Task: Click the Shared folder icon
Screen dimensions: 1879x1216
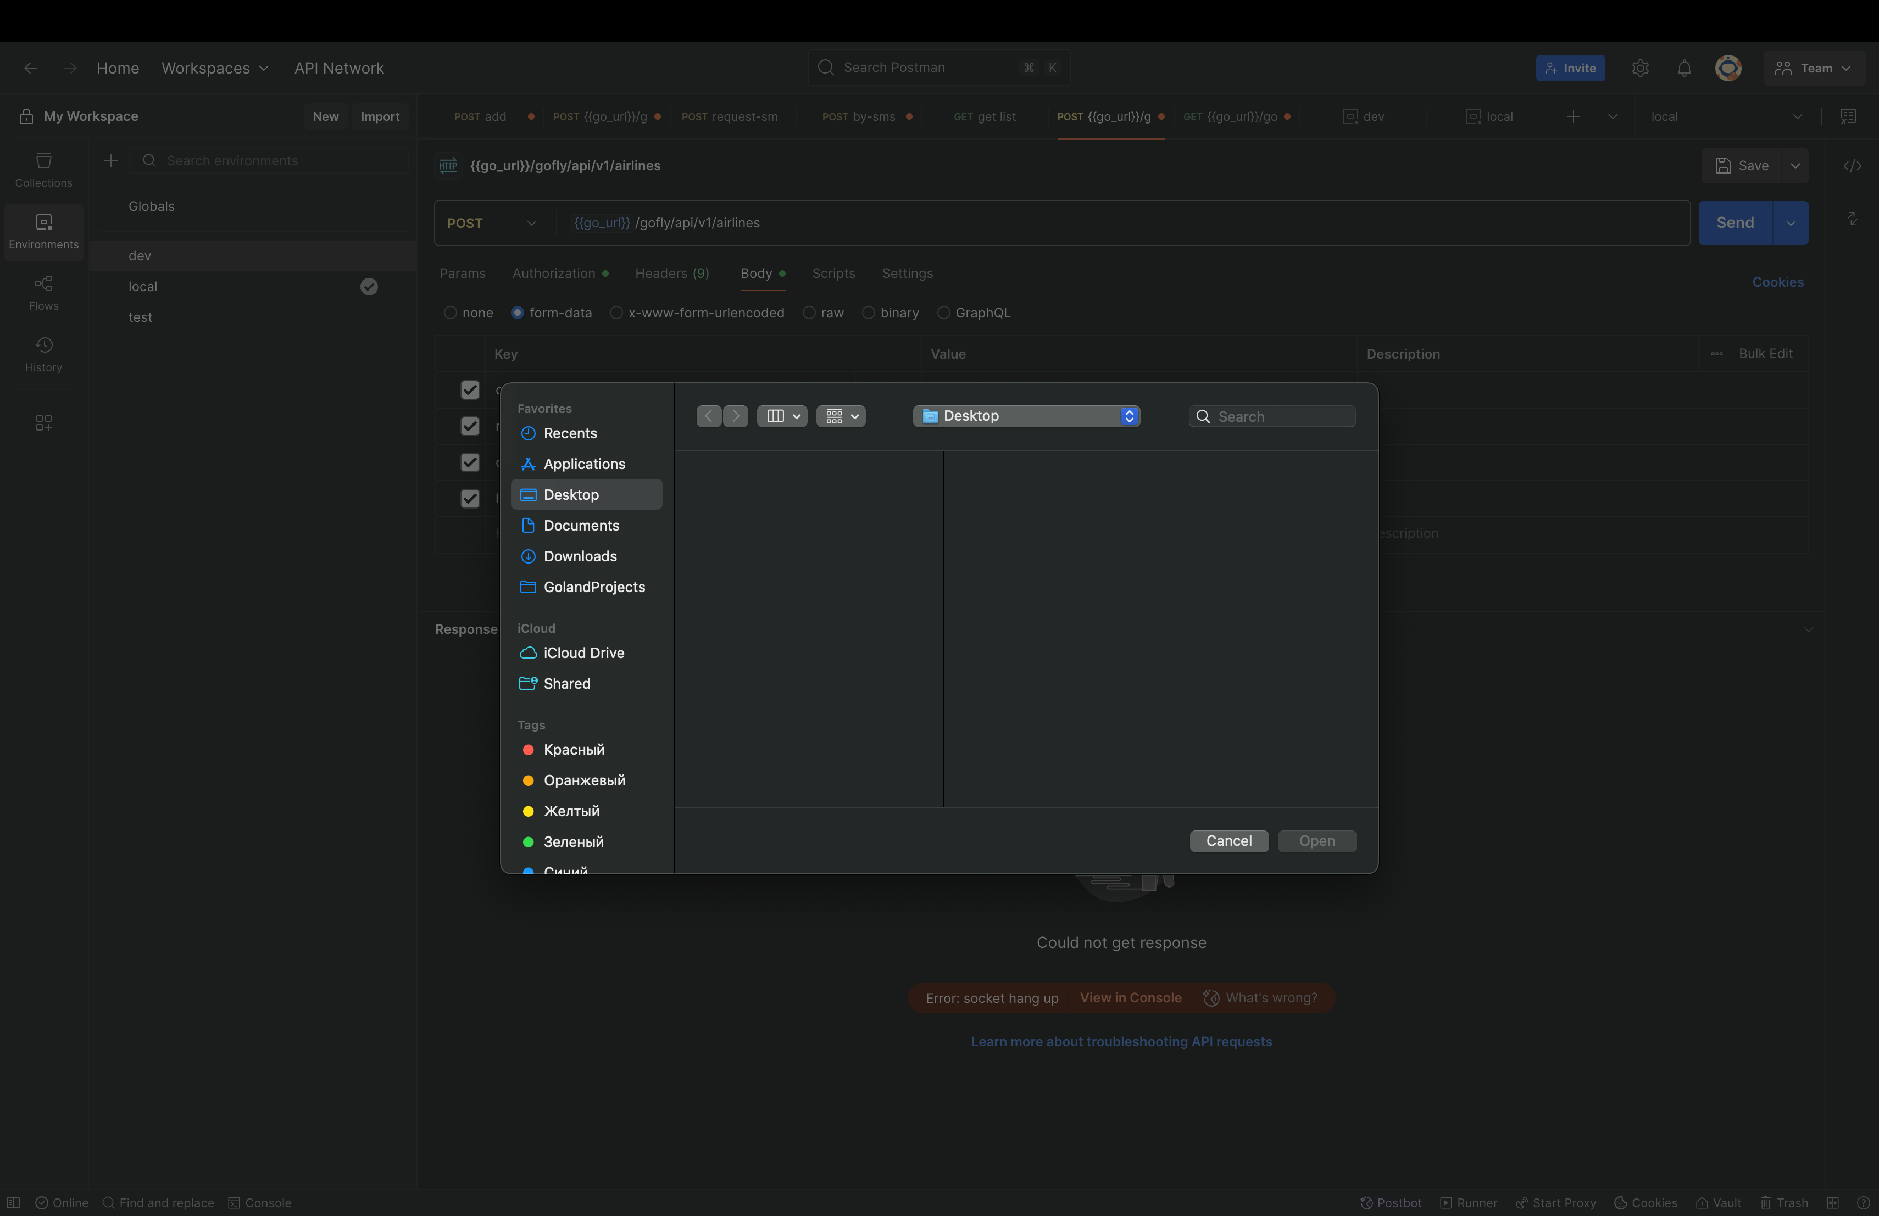Action: click(528, 683)
